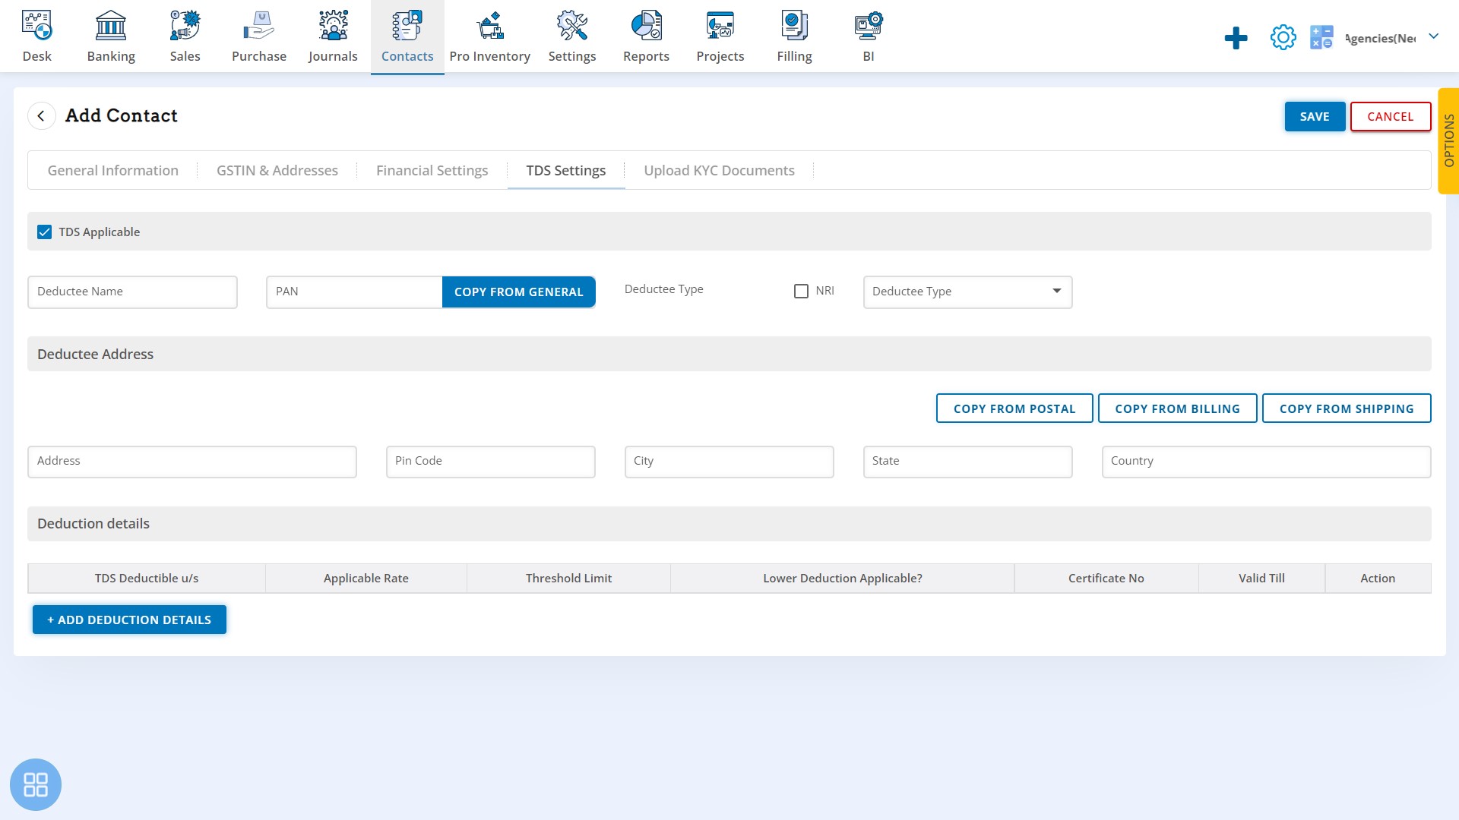Click COPY FROM GENERAL button
Screen dimensions: 1459x820
[x=518, y=292]
